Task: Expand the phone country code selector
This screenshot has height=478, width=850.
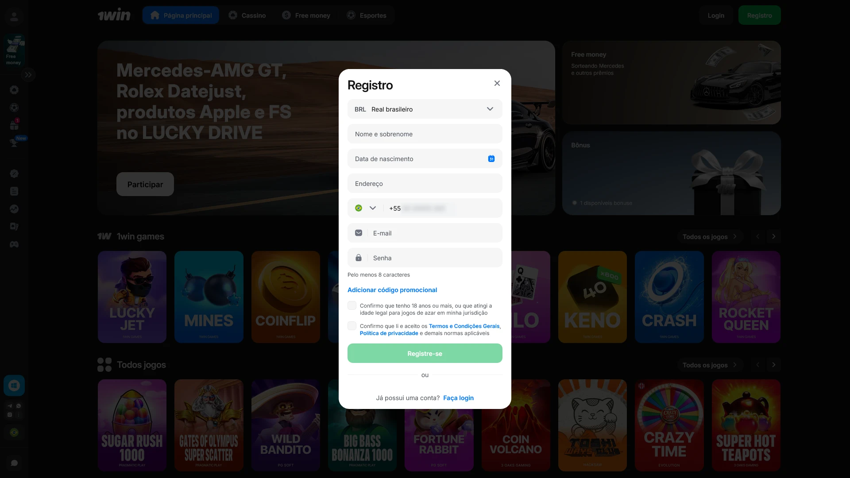Action: tap(366, 208)
